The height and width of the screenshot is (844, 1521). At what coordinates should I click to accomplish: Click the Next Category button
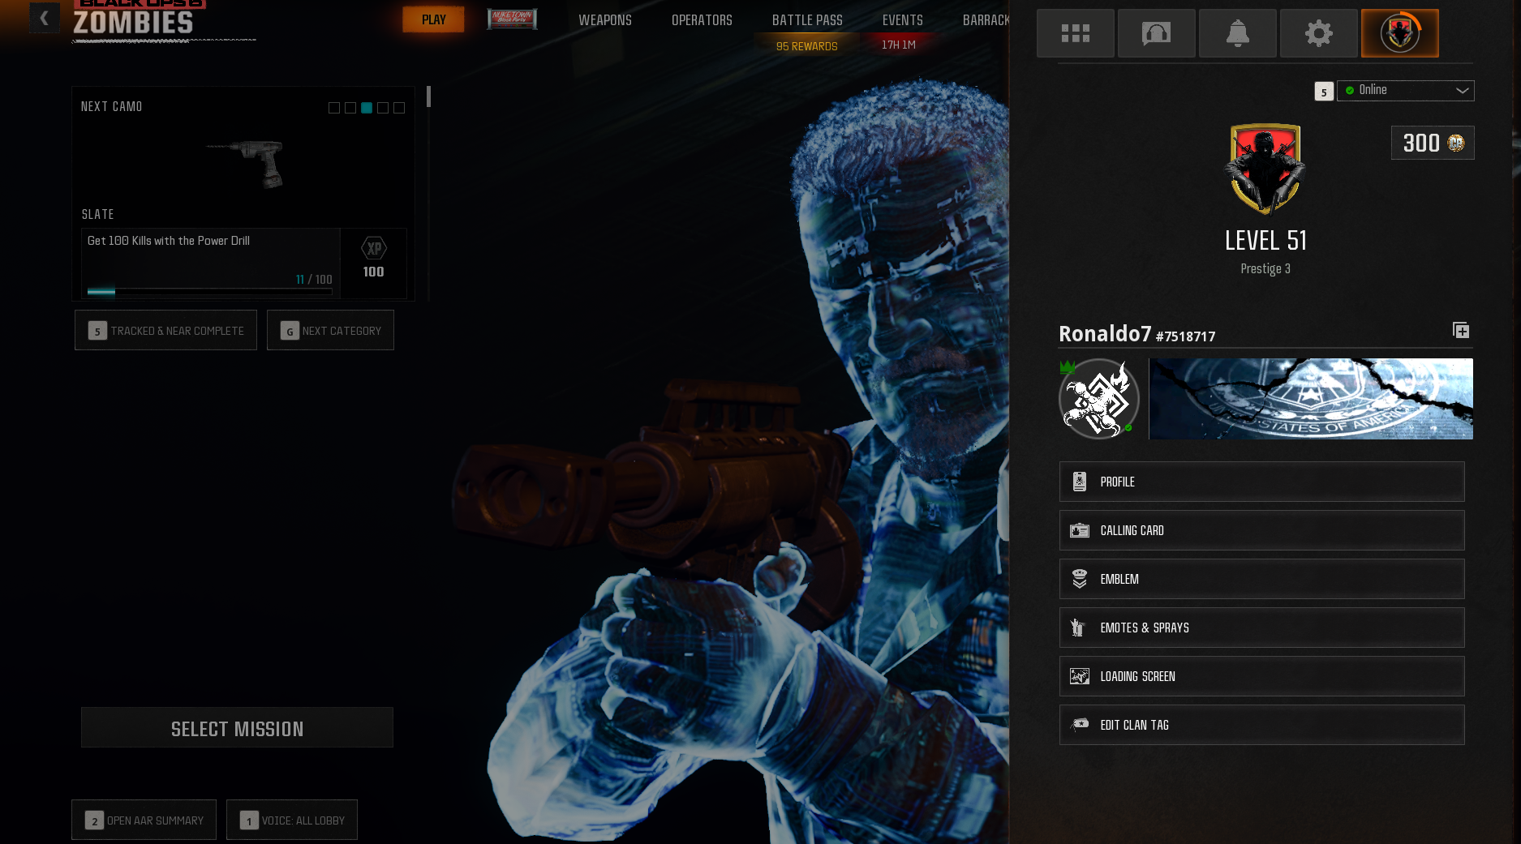330,330
